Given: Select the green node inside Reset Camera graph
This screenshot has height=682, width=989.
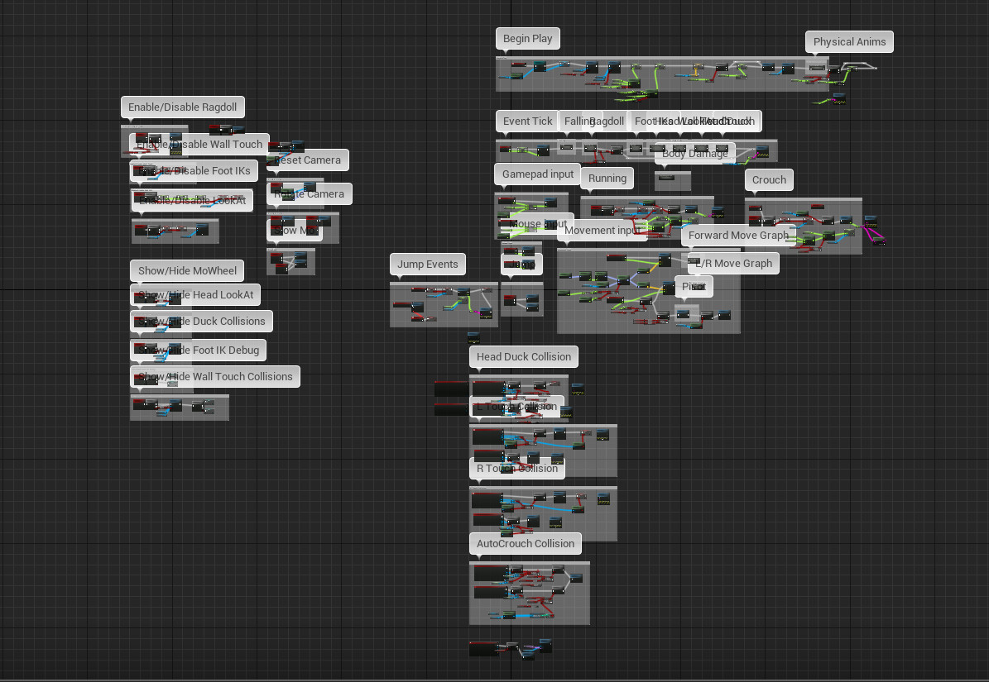Looking at the screenshot, I should [271, 160].
